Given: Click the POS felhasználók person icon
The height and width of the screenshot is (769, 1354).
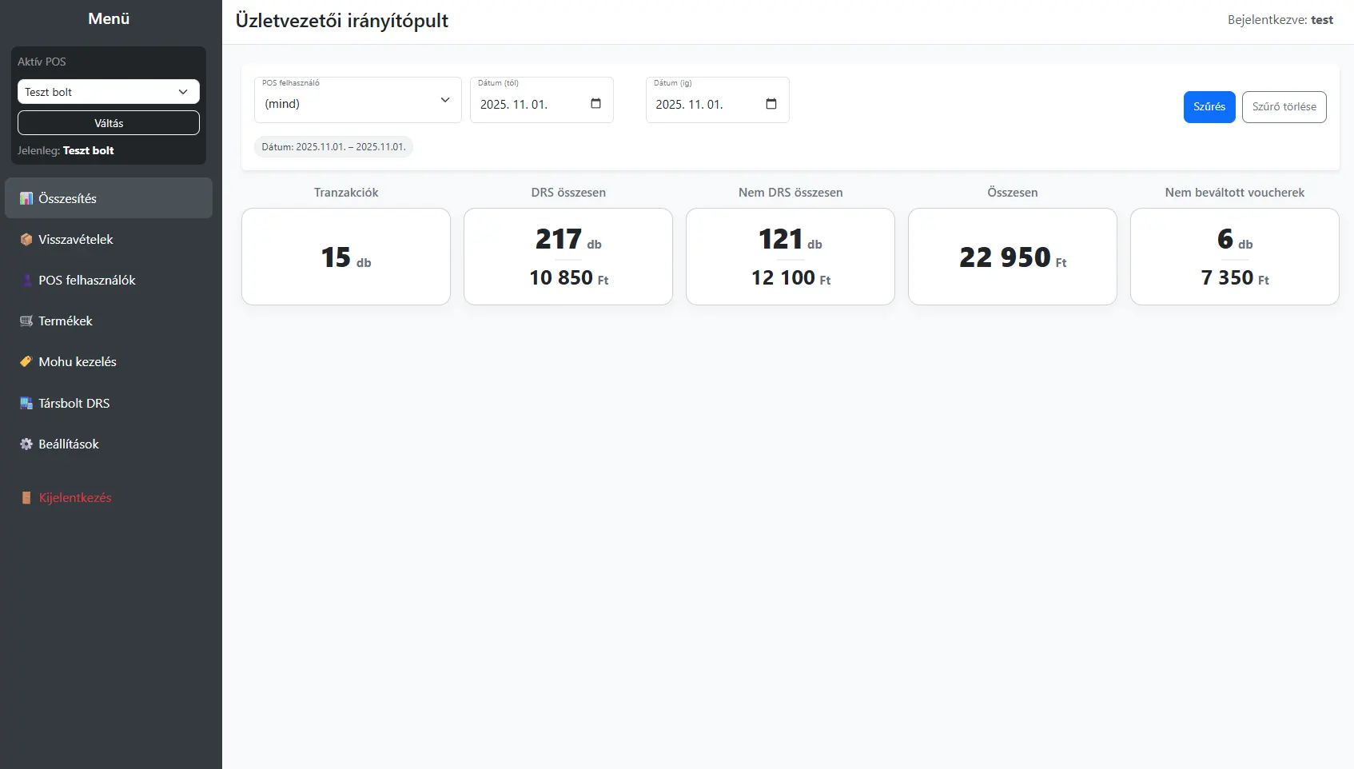Looking at the screenshot, I should point(26,280).
